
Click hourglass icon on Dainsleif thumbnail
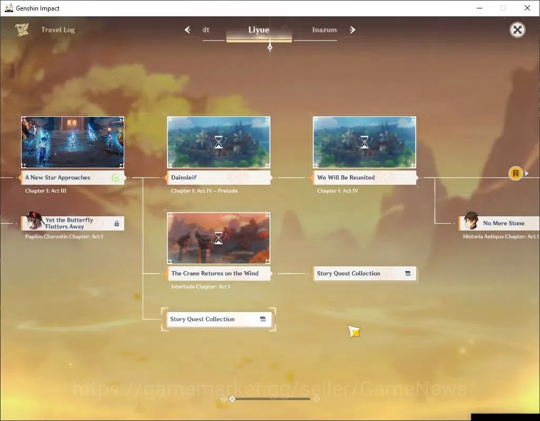pyautogui.click(x=219, y=142)
